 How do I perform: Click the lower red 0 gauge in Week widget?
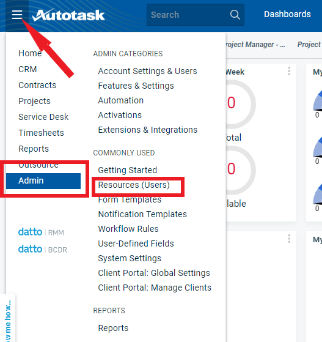click(232, 169)
